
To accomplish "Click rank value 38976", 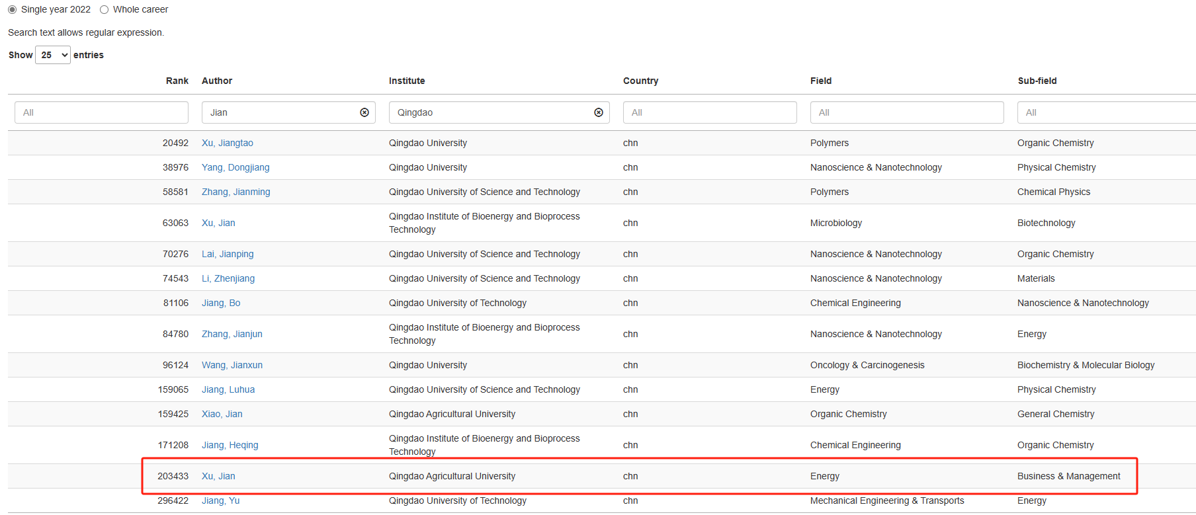I will (x=175, y=167).
